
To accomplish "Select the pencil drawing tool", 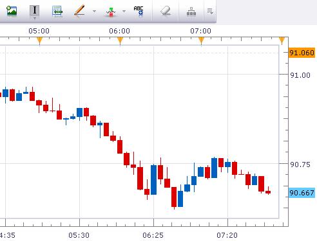I will [x=79, y=10].
